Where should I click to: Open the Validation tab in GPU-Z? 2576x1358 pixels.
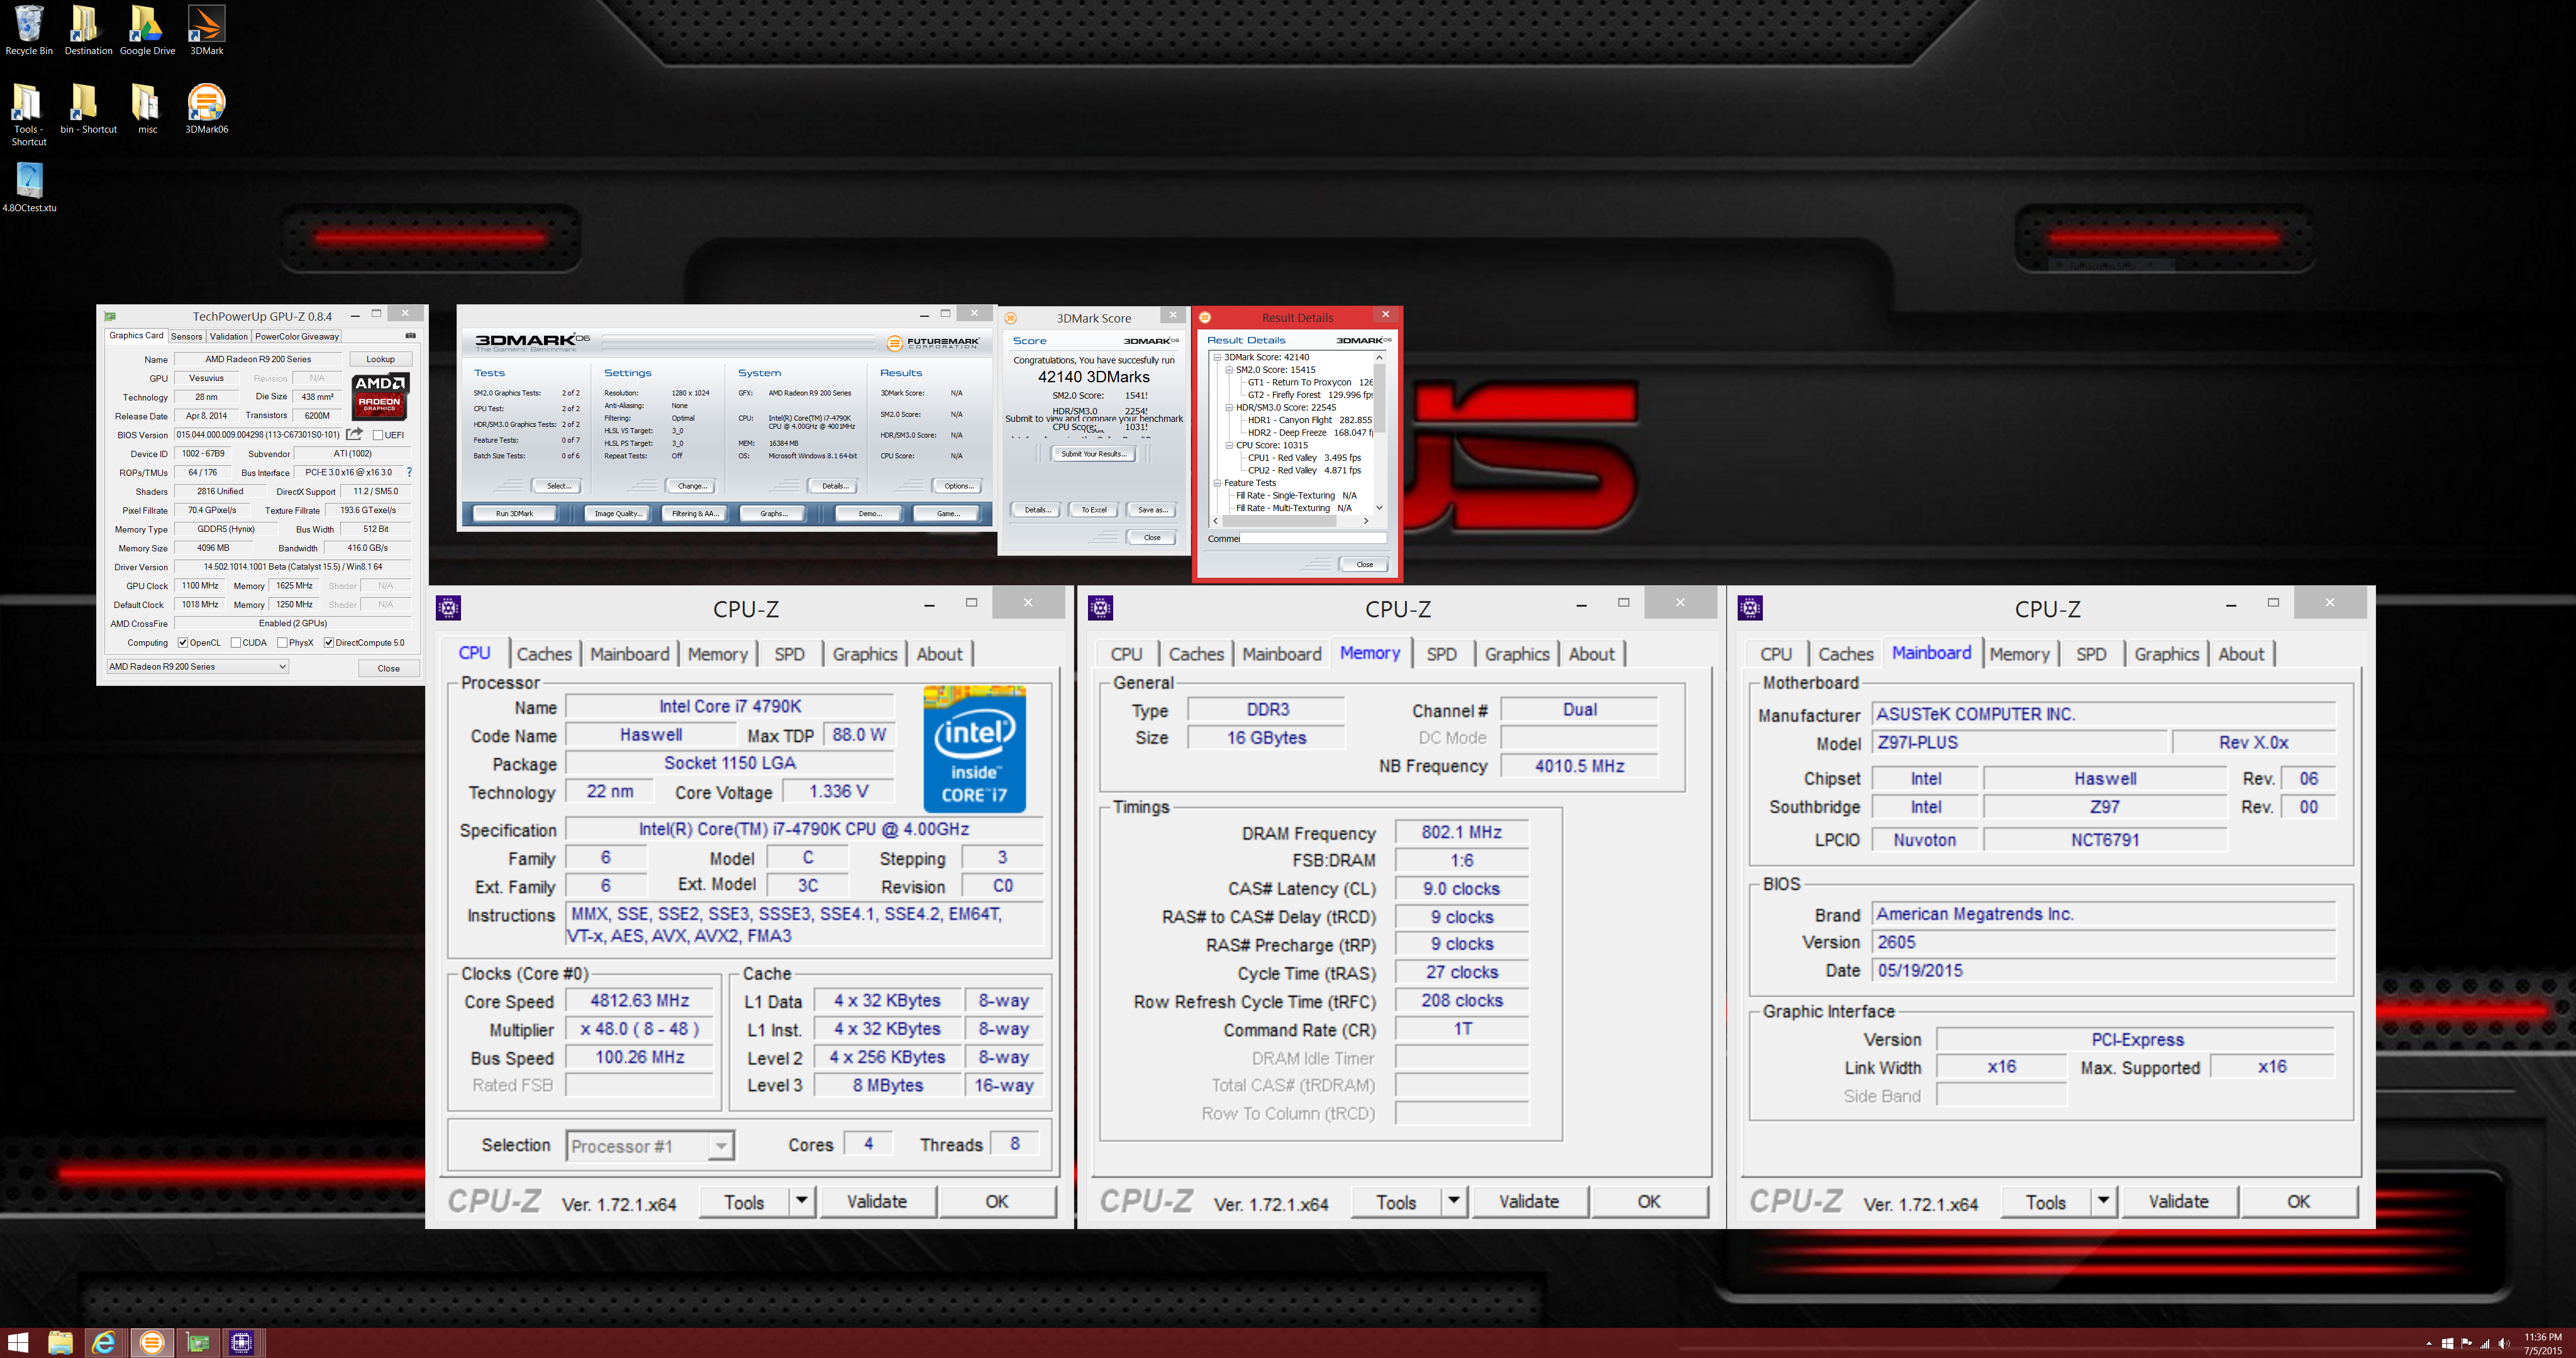pyautogui.click(x=228, y=336)
